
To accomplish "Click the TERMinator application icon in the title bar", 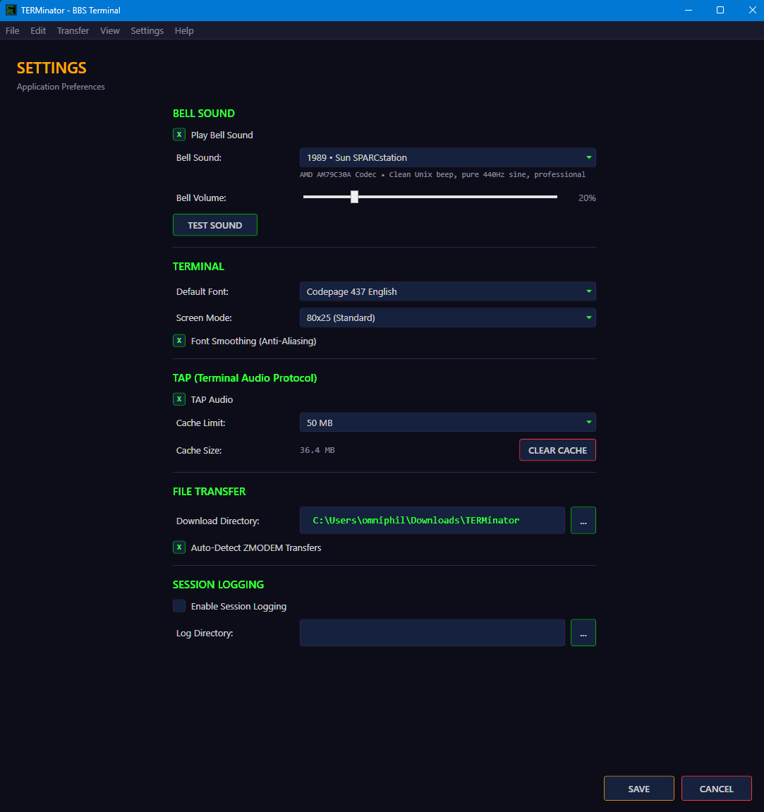I will [x=10, y=10].
